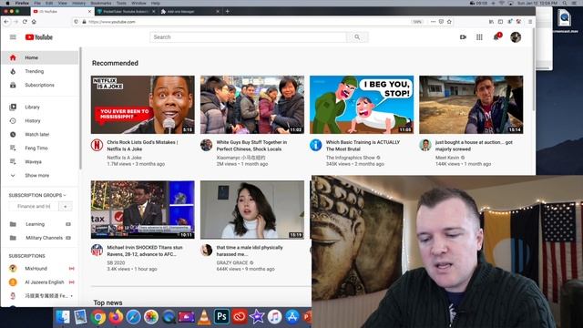Screen dimensions: 583x328
Task: Open Watch later in the sidebar
Action: pyautogui.click(x=40, y=134)
